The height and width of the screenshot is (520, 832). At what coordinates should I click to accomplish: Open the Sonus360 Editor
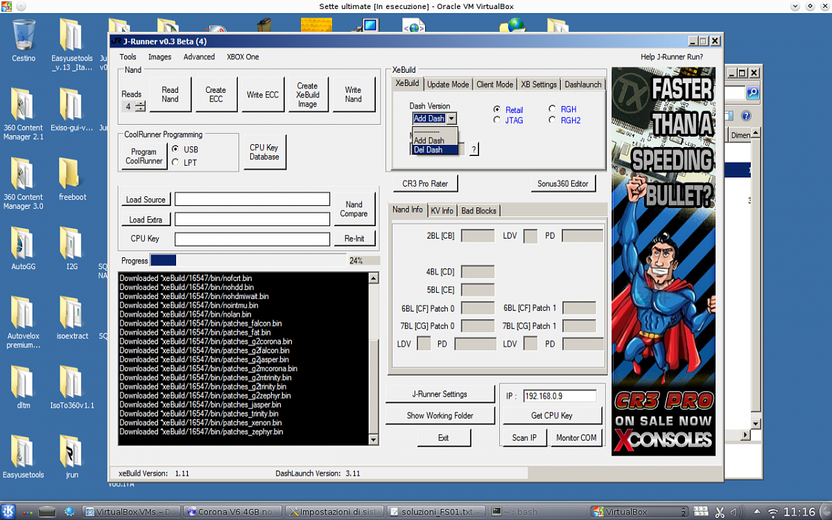tap(562, 184)
